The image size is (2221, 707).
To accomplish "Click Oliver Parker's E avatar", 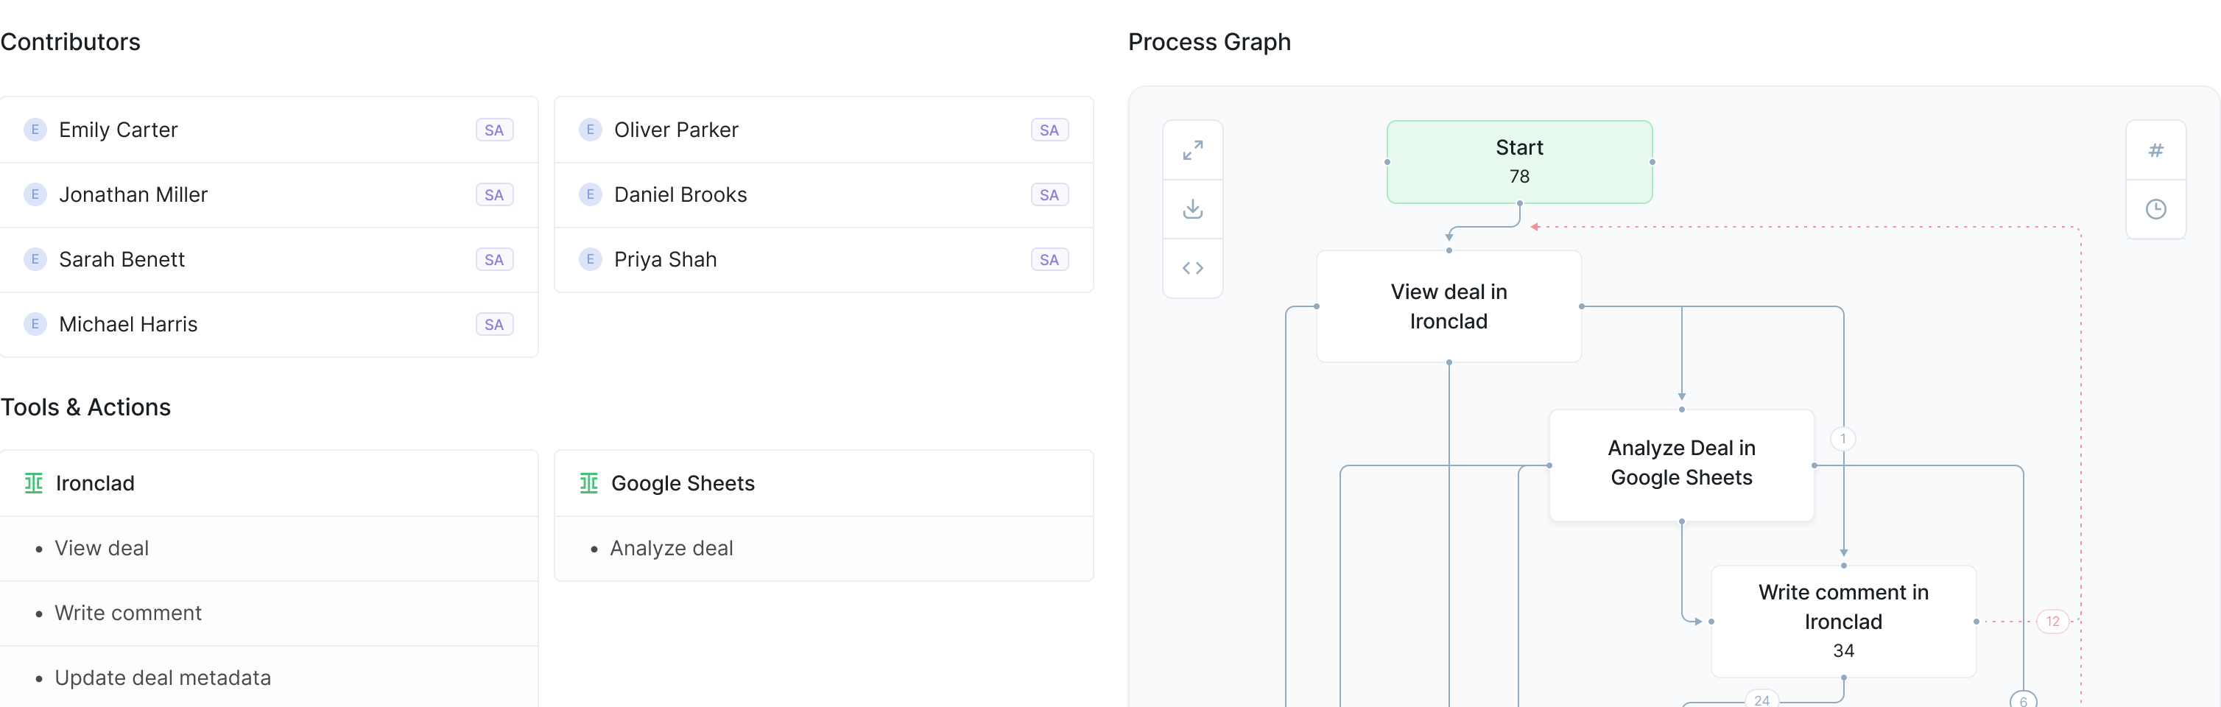I will [x=590, y=130].
